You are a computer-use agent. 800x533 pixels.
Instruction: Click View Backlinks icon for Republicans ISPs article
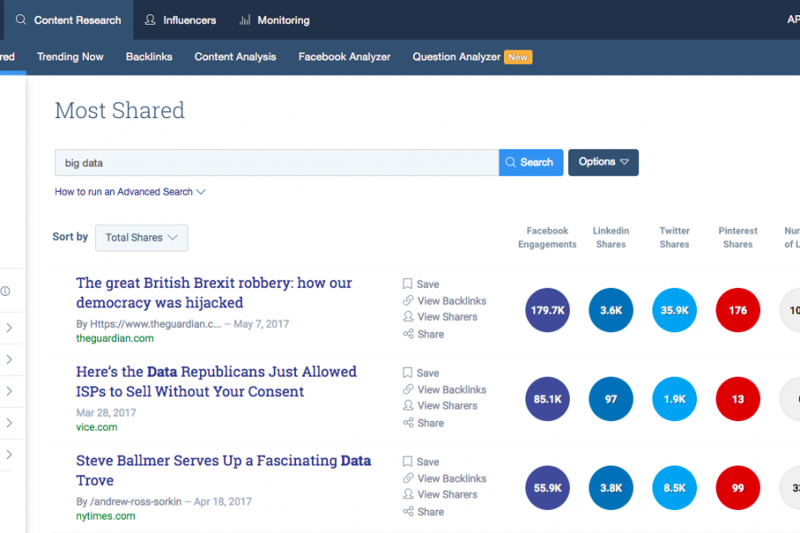[x=408, y=389]
